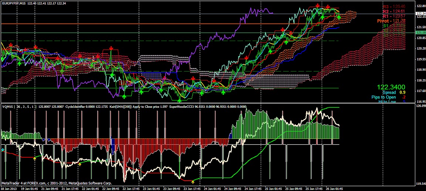Click the EURJPYFXF,M15 chart symbol title
Image resolution: width=426 pixels, height=191 pixels.
click(x=13, y=3)
